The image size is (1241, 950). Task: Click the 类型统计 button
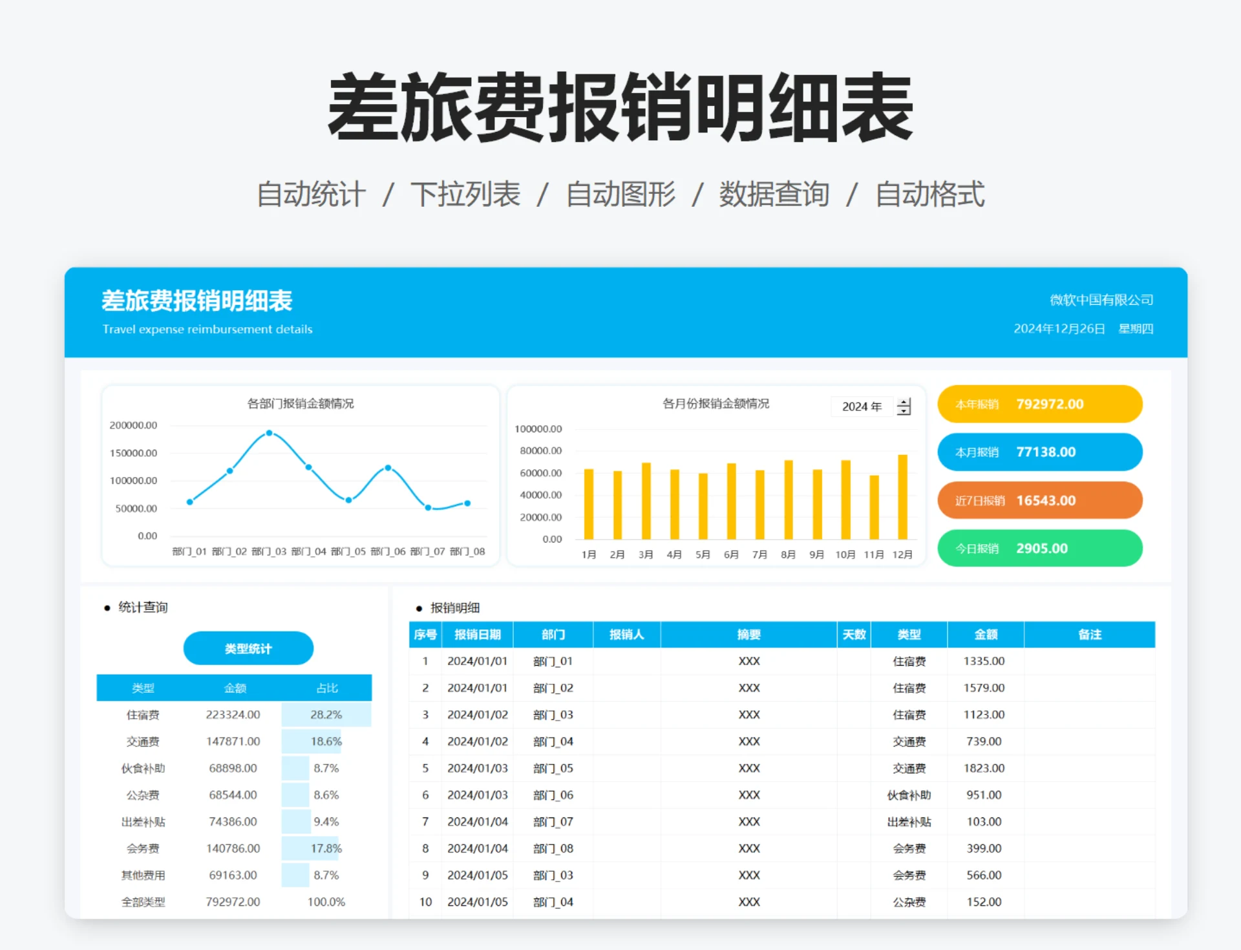click(x=248, y=648)
